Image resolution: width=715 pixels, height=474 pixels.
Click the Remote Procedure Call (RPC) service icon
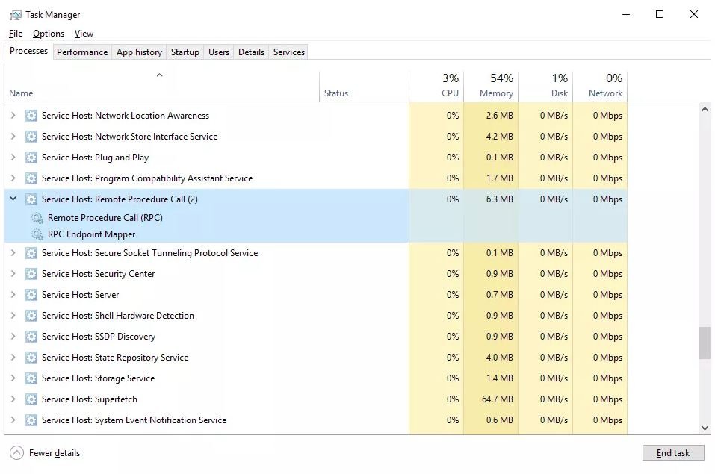pyautogui.click(x=37, y=218)
